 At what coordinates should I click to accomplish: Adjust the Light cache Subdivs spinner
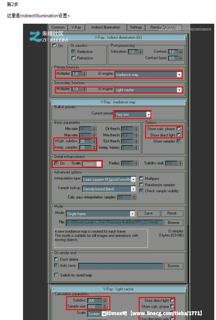[105, 300]
